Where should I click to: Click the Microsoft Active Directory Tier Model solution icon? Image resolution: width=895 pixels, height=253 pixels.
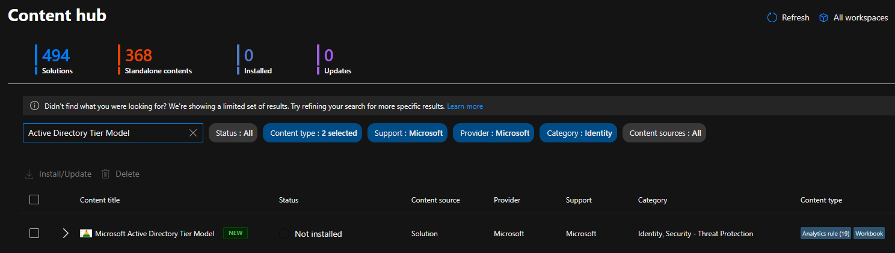pyautogui.click(x=85, y=233)
